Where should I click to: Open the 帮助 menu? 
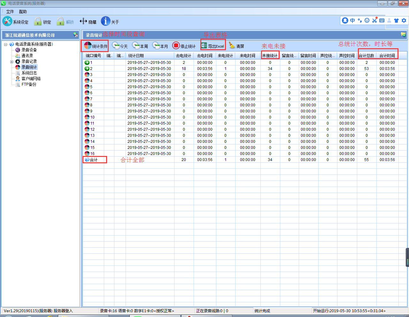[23, 12]
